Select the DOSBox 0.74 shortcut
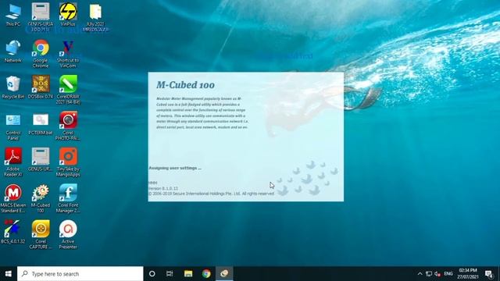 [x=41, y=87]
